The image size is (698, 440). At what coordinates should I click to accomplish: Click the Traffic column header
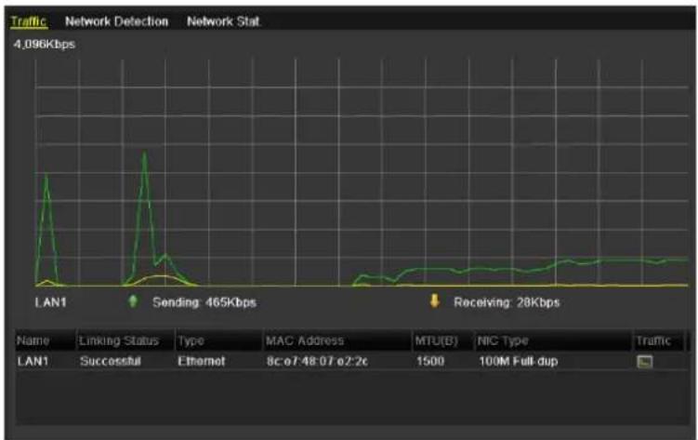tap(658, 340)
